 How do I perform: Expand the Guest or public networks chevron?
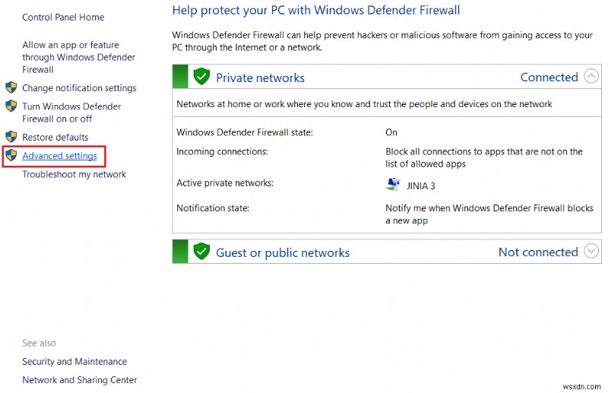pos(591,252)
